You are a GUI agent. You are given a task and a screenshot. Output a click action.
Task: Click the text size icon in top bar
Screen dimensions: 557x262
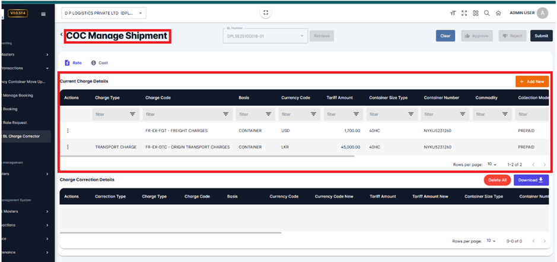pos(453,13)
